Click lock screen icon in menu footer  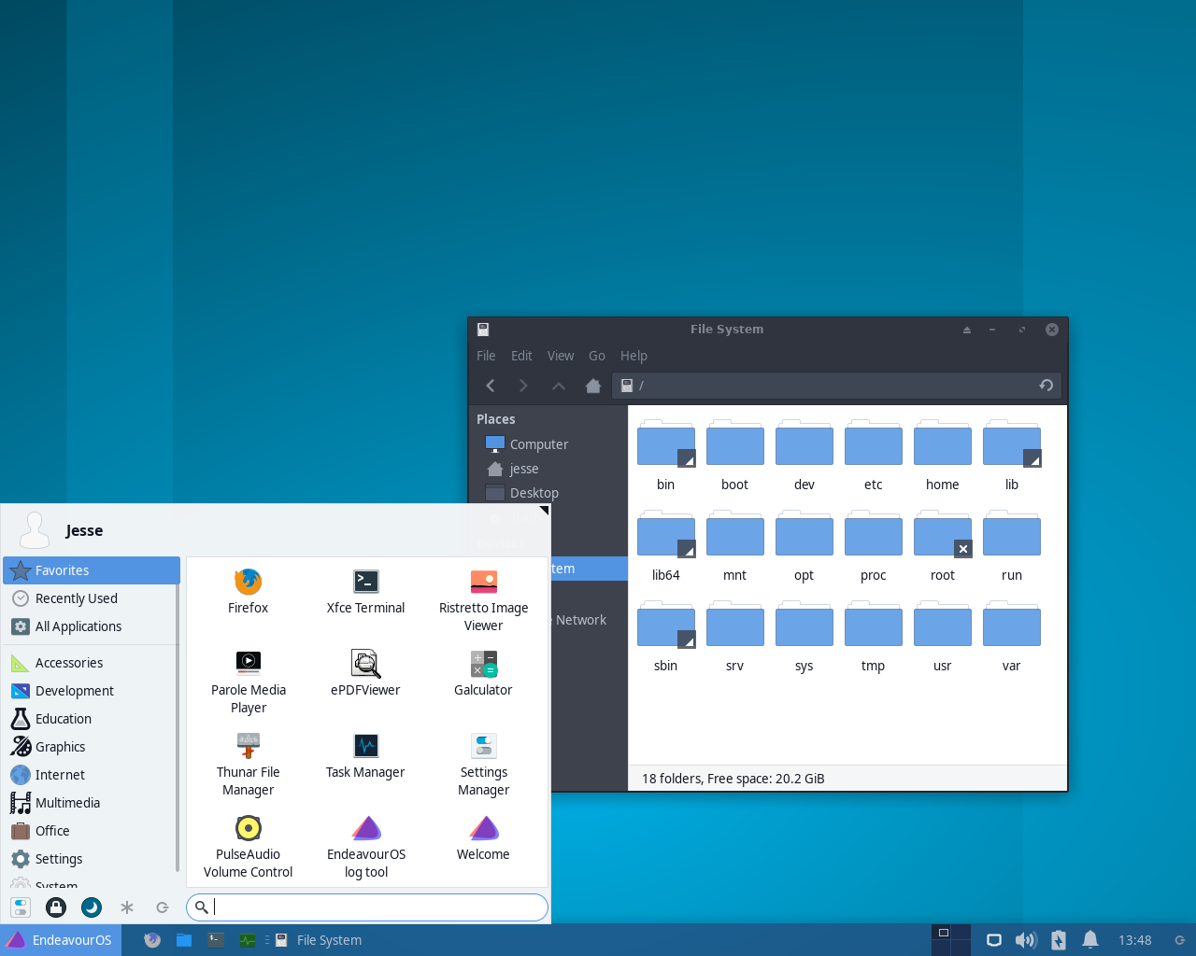[x=56, y=907]
